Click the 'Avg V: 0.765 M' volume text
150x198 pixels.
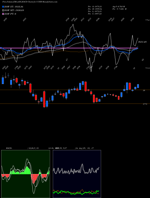tap(118, 6)
